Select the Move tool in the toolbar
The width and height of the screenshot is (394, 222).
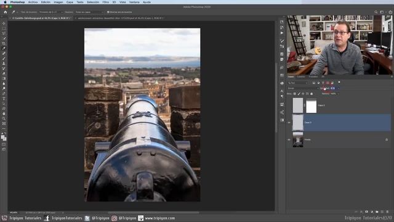click(4, 23)
